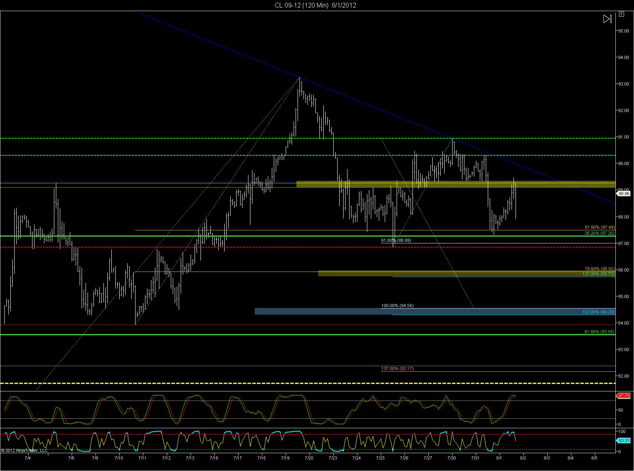Click the 61.80% (83.55) Fibonacci label

(x=600, y=332)
